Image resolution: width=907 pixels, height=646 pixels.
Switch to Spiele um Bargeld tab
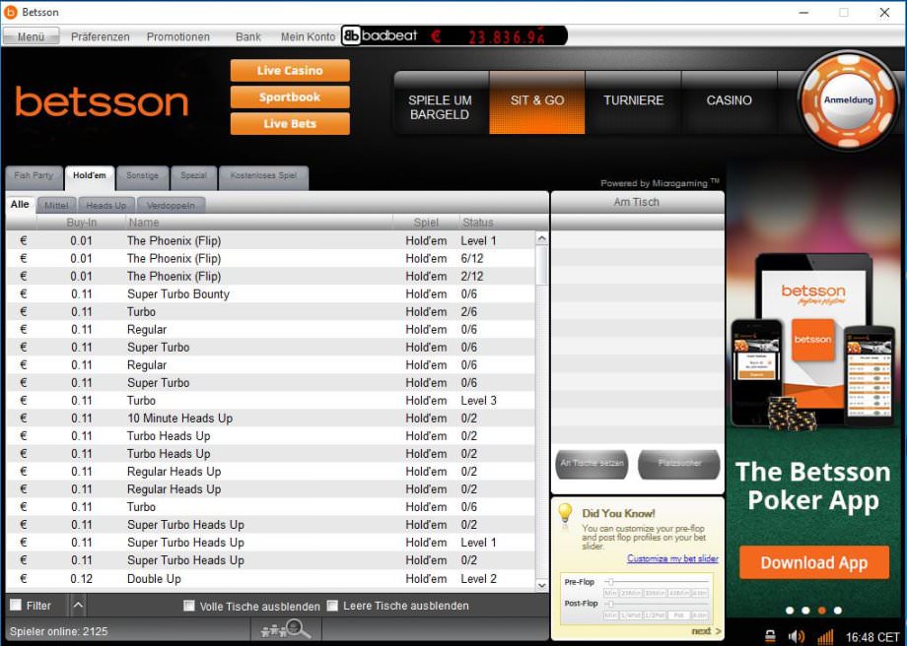tap(441, 103)
